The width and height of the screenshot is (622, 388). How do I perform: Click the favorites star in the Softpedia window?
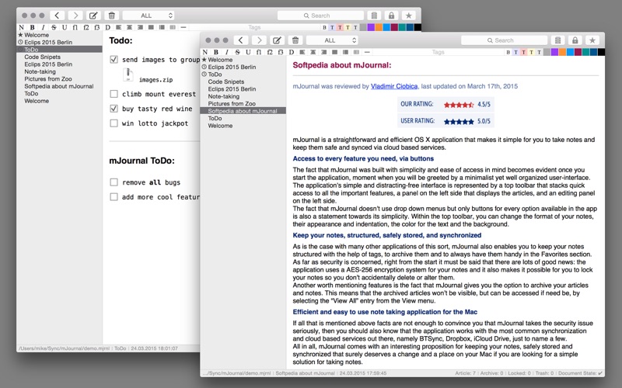click(592, 40)
